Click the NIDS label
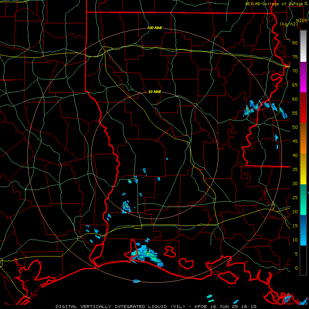309x309 pixels. pyautogui.click(x=301, y=20)
